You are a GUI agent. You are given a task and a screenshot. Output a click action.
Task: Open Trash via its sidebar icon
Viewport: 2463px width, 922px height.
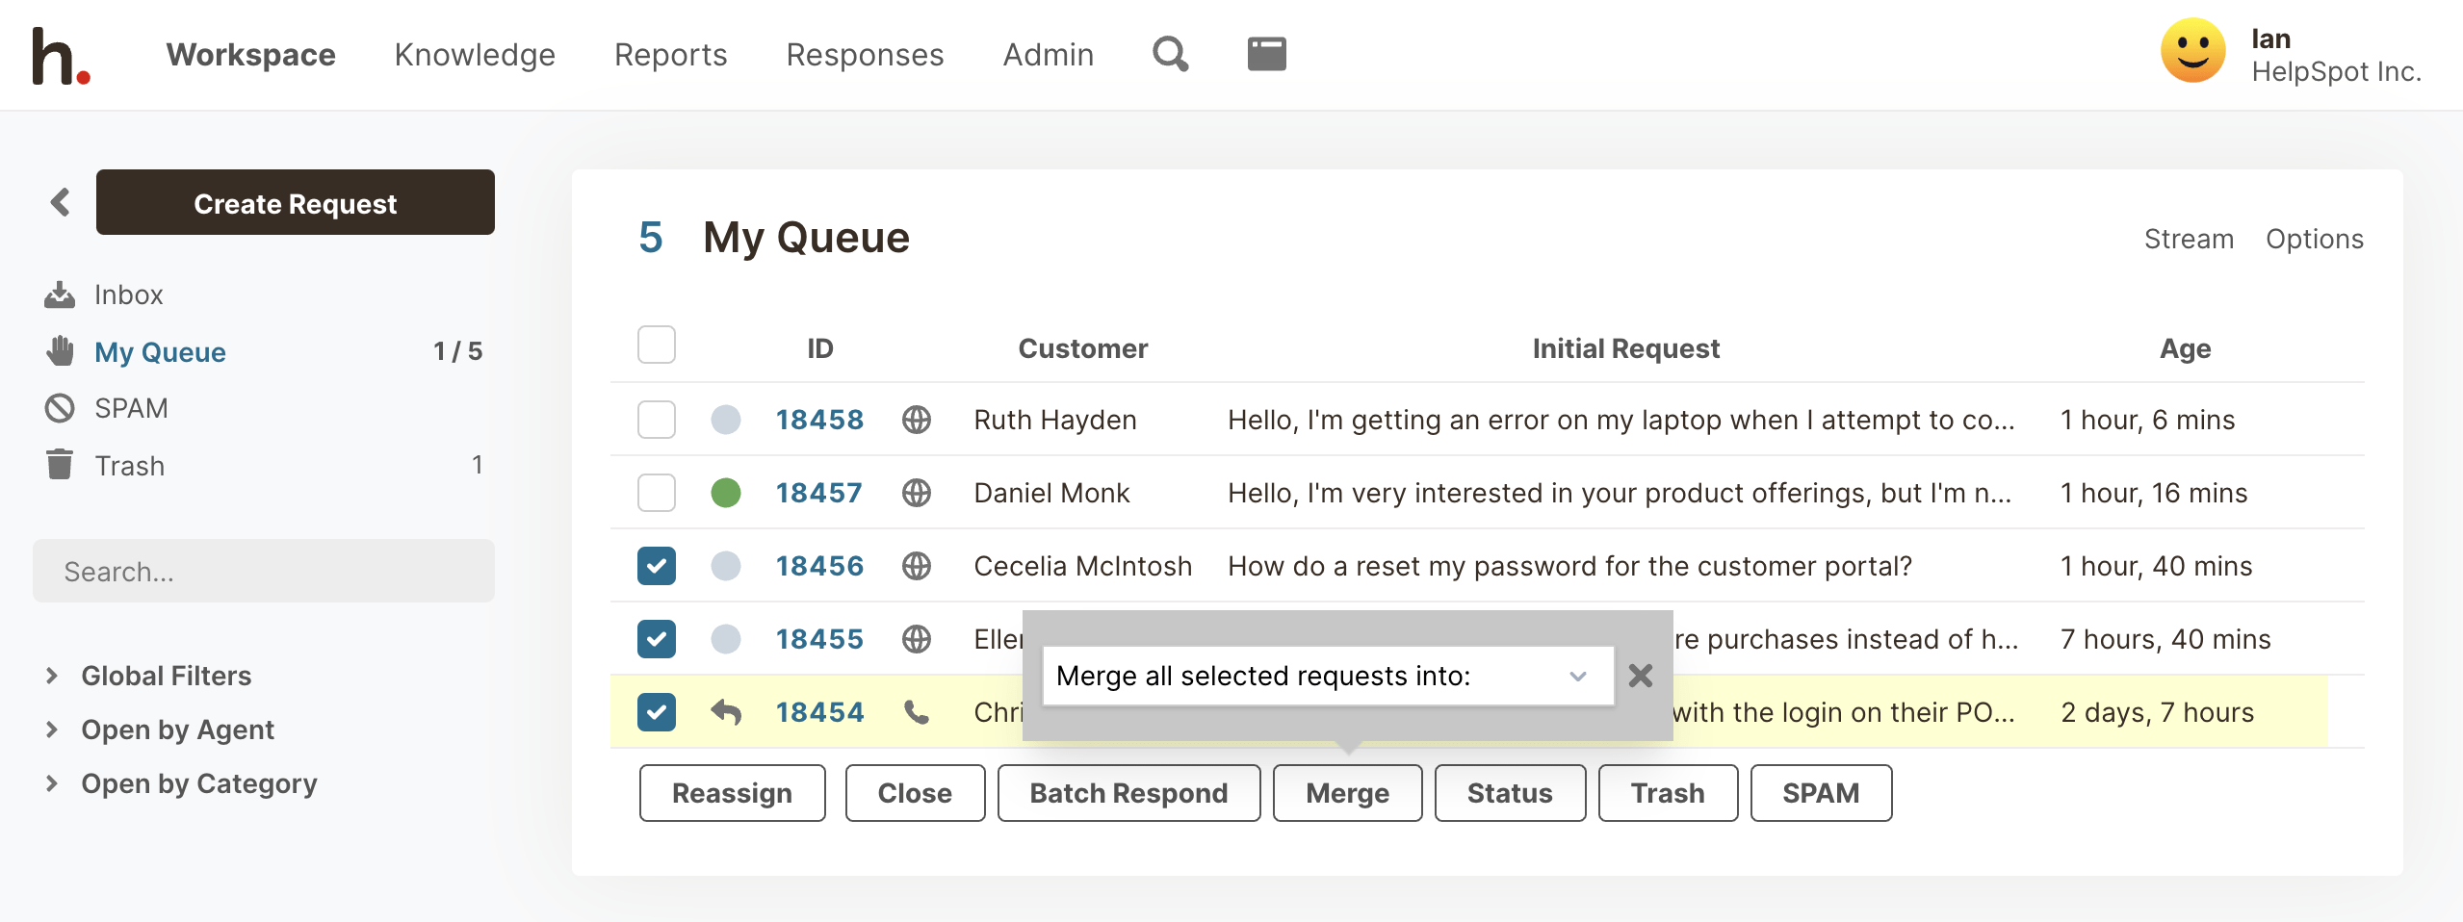pyautogui.click(x=60, y=465)
